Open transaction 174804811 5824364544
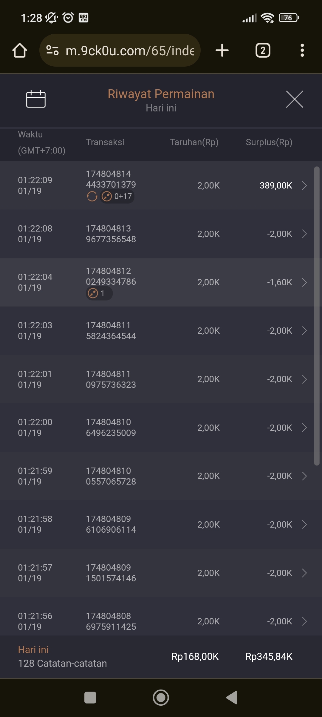The height and width of the screenshot is (717, 322). (111, 331)
